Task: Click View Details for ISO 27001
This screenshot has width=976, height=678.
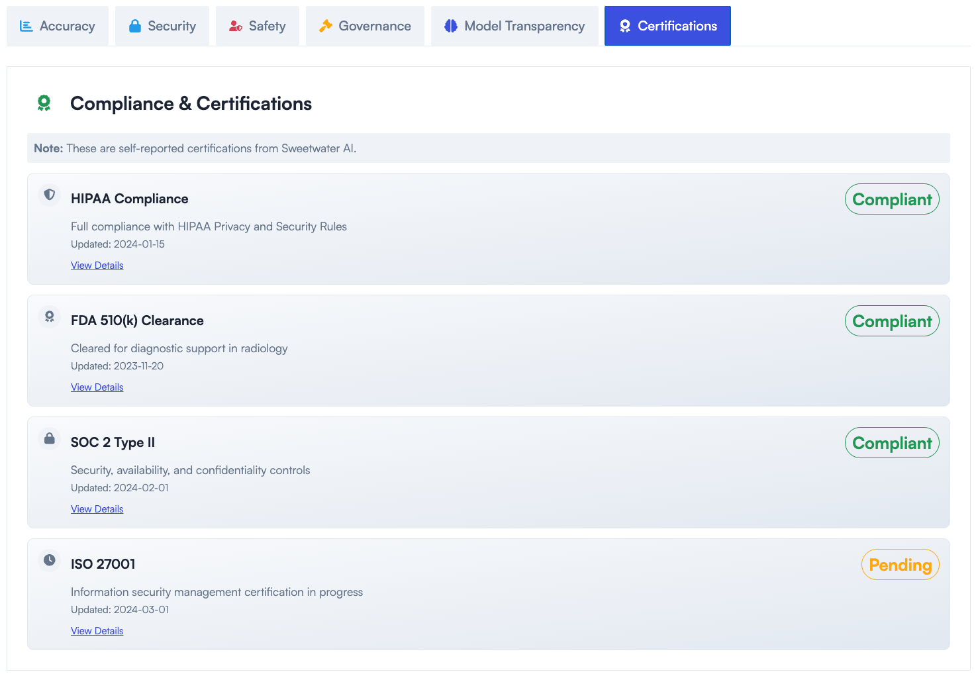Action: [x=97, y=630]
